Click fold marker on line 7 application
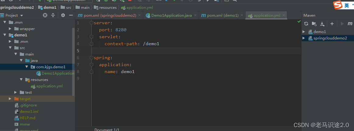Screen dimensions: 354x131 pos(91,65)
